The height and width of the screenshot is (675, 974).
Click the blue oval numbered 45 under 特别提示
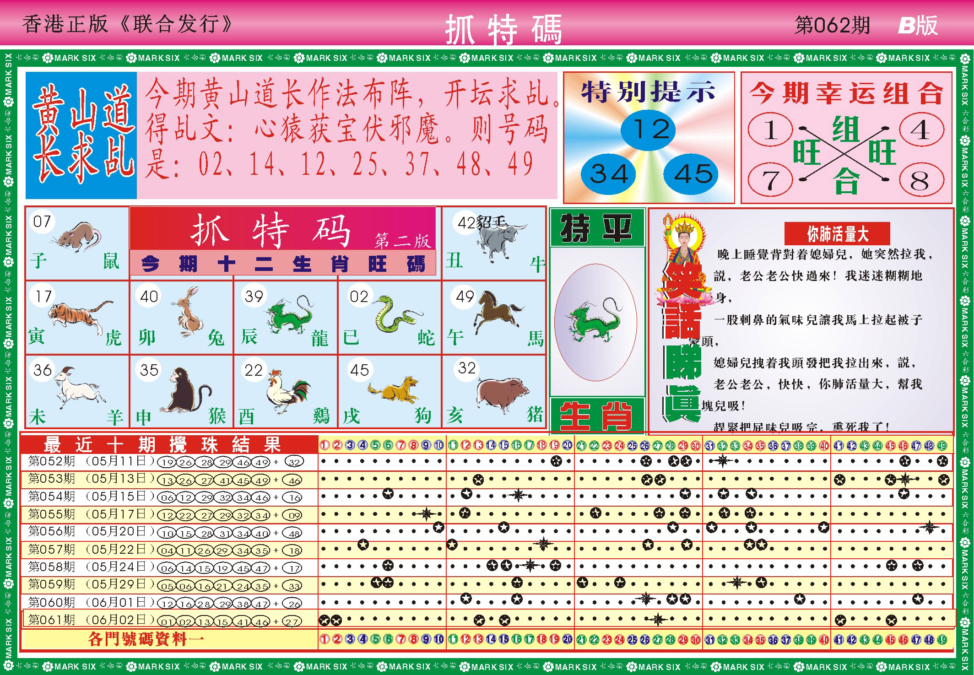(x=690, y=174)
